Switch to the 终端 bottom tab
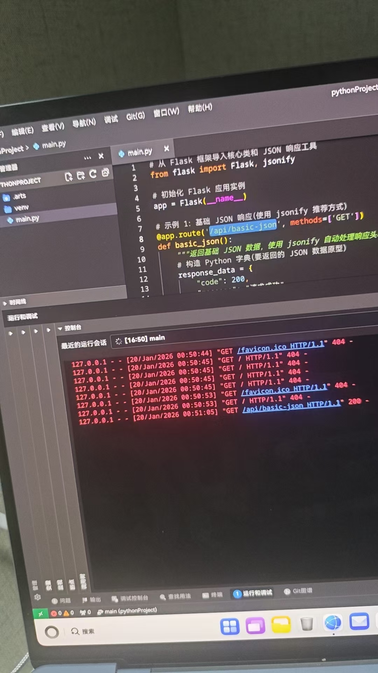The height and width of the screenshot is (673, 378). tap(212, 594)
